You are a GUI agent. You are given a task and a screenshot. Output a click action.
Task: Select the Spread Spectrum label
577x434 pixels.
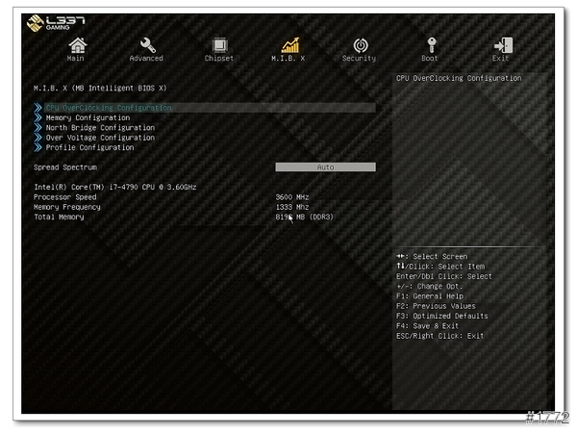click(x=65, y=167)
